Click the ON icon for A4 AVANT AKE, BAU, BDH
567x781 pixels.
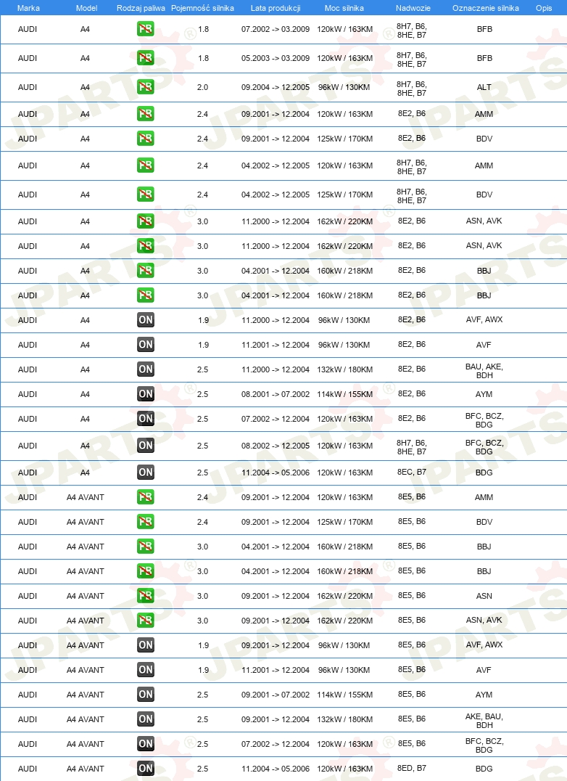pyautogui.click(x=145, y=719)
